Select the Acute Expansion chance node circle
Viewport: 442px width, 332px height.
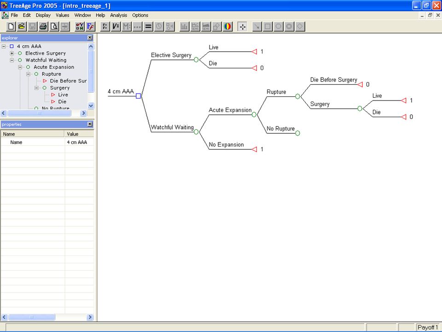[254, 114]
